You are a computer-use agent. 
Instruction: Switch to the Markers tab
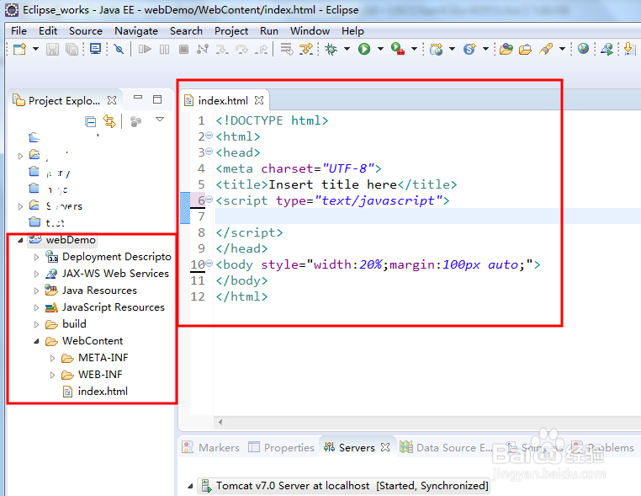pos(211,447)
